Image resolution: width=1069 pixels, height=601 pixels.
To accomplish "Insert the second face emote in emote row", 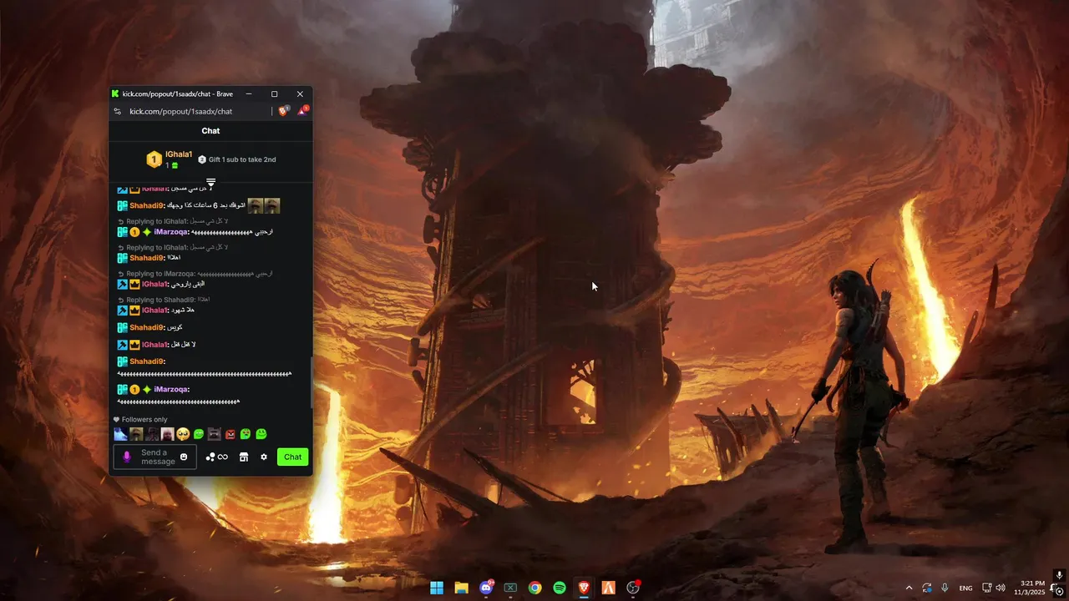I will pos(136,434).
